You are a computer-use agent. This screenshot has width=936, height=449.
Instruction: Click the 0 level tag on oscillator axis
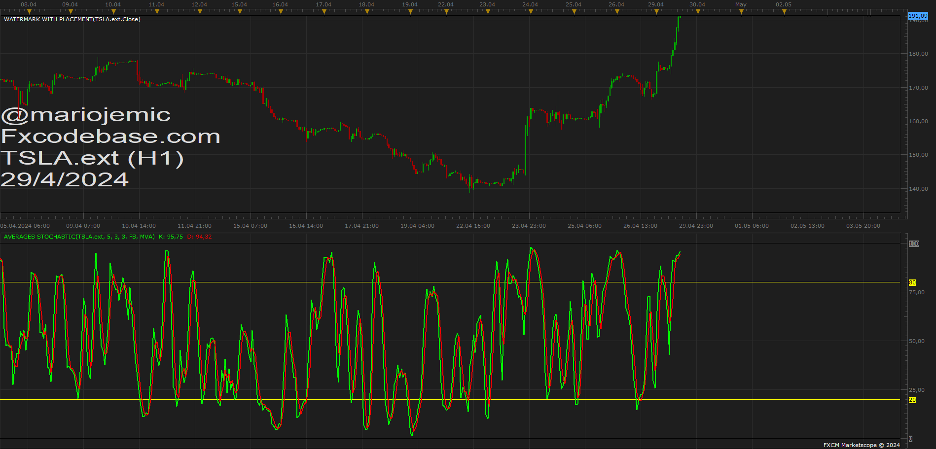click(x=910, y=439)
